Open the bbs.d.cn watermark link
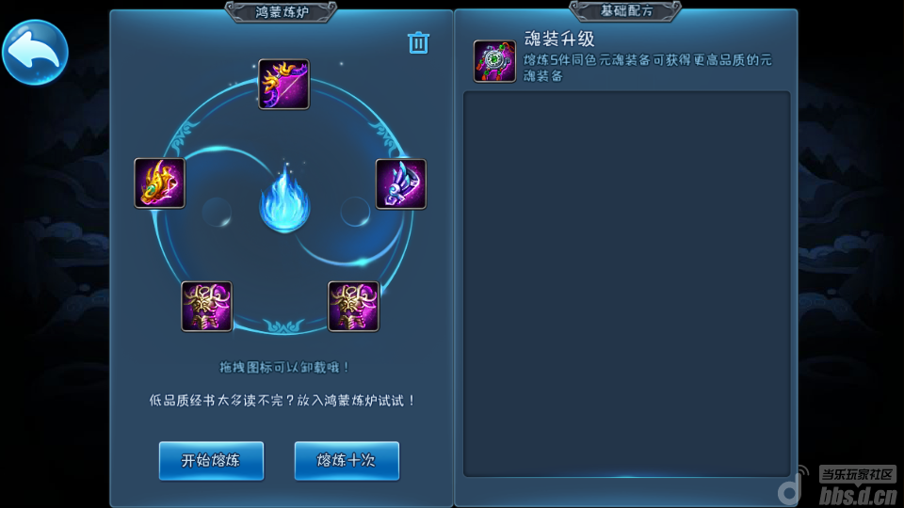 858,496
